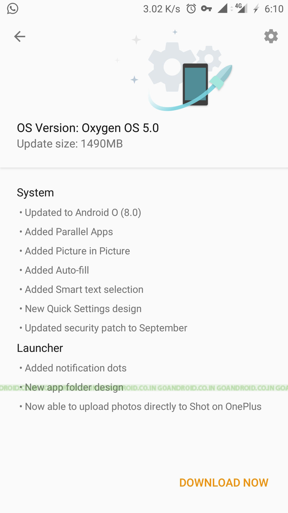Tap the 6:10 clock in status bar
The image size is (288, 513).
[x=274, y=9]
